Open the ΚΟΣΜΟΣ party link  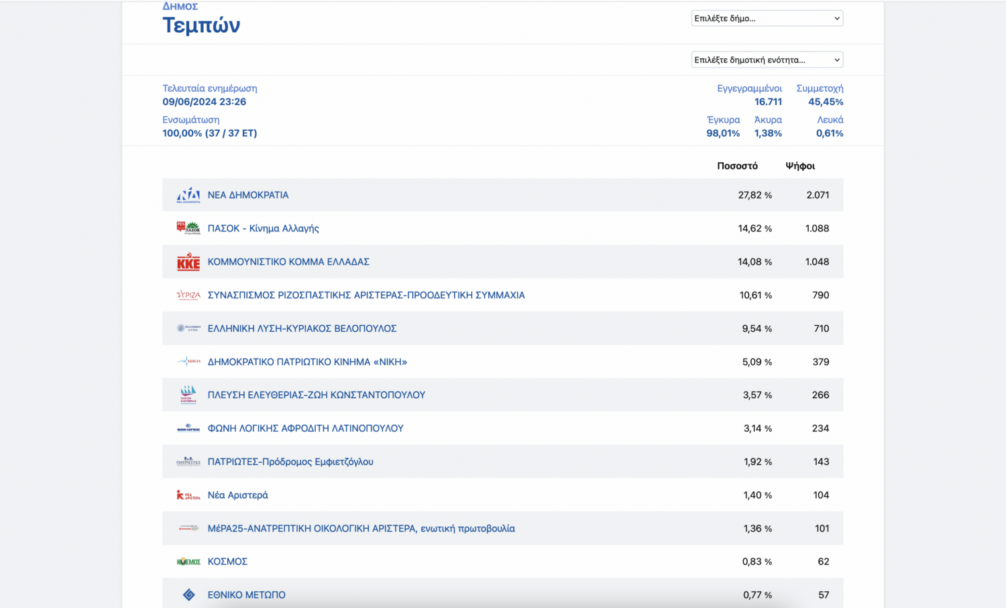[x=227, y=562]
